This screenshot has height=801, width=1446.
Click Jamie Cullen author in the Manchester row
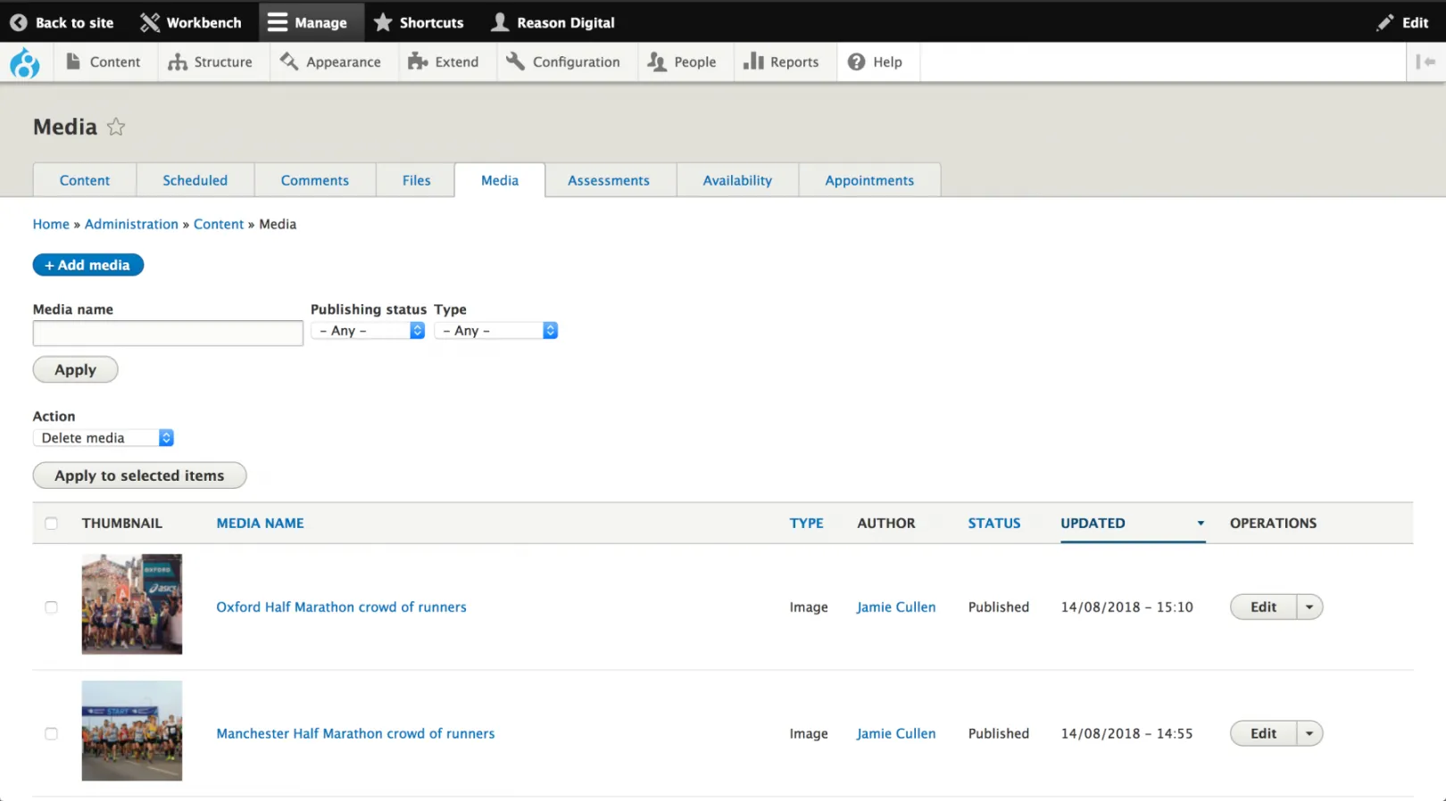pos(896,734)
